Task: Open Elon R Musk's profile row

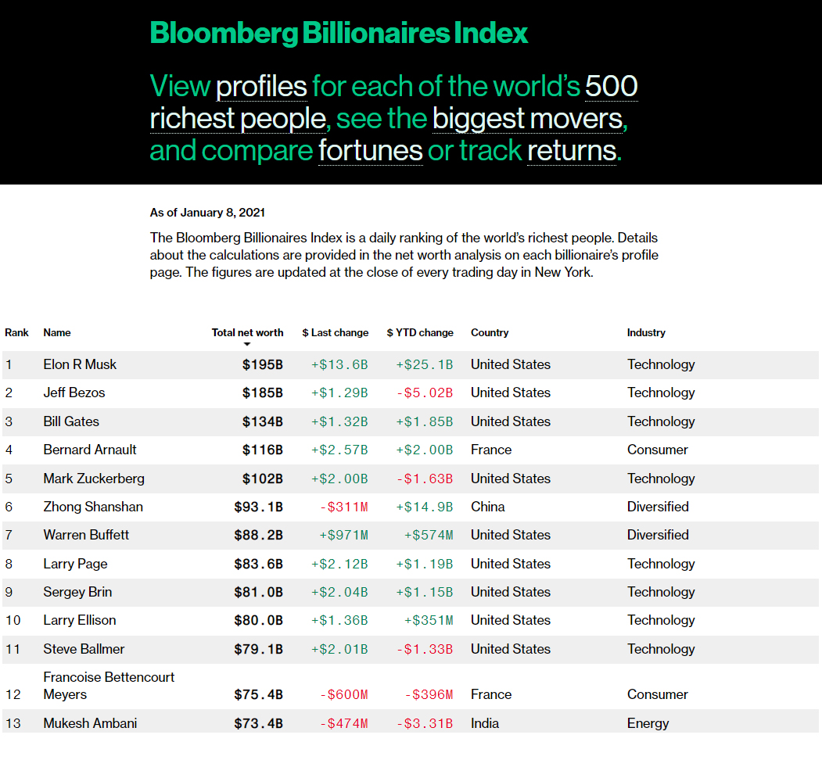Action: point(411,365)
